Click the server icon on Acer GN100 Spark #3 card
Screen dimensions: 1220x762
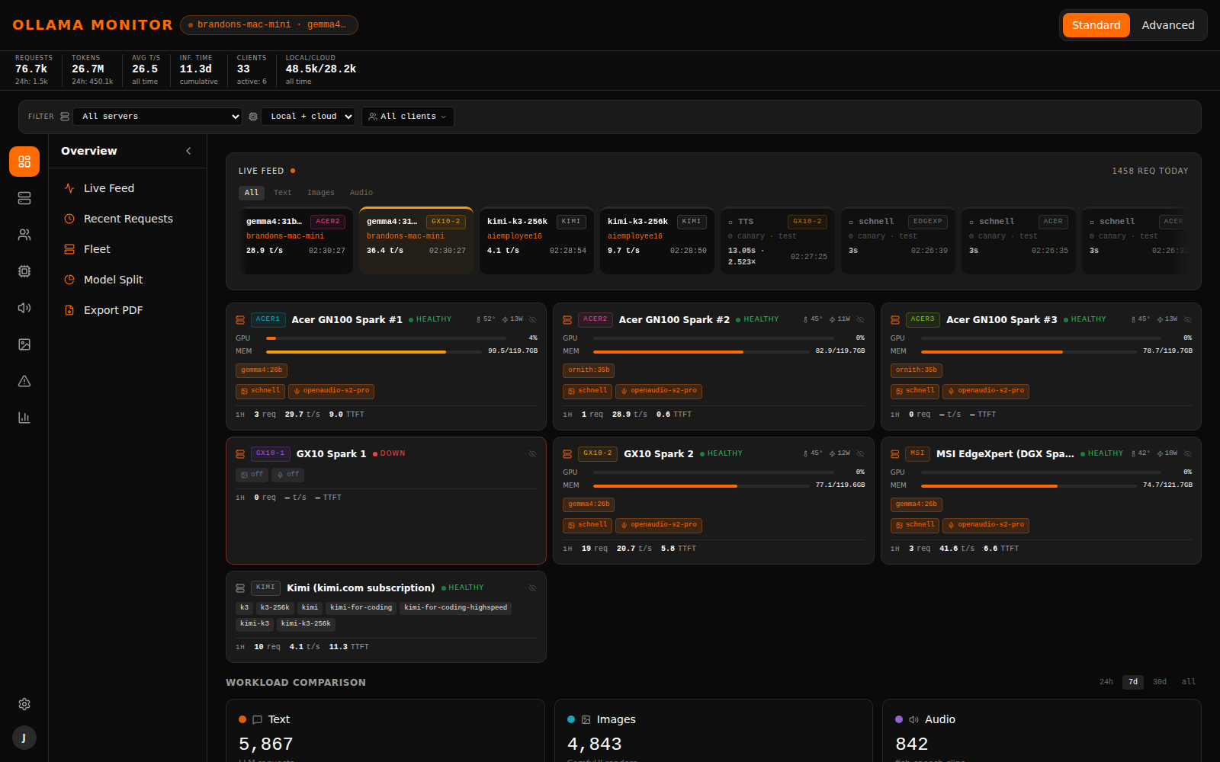[895, 320]
